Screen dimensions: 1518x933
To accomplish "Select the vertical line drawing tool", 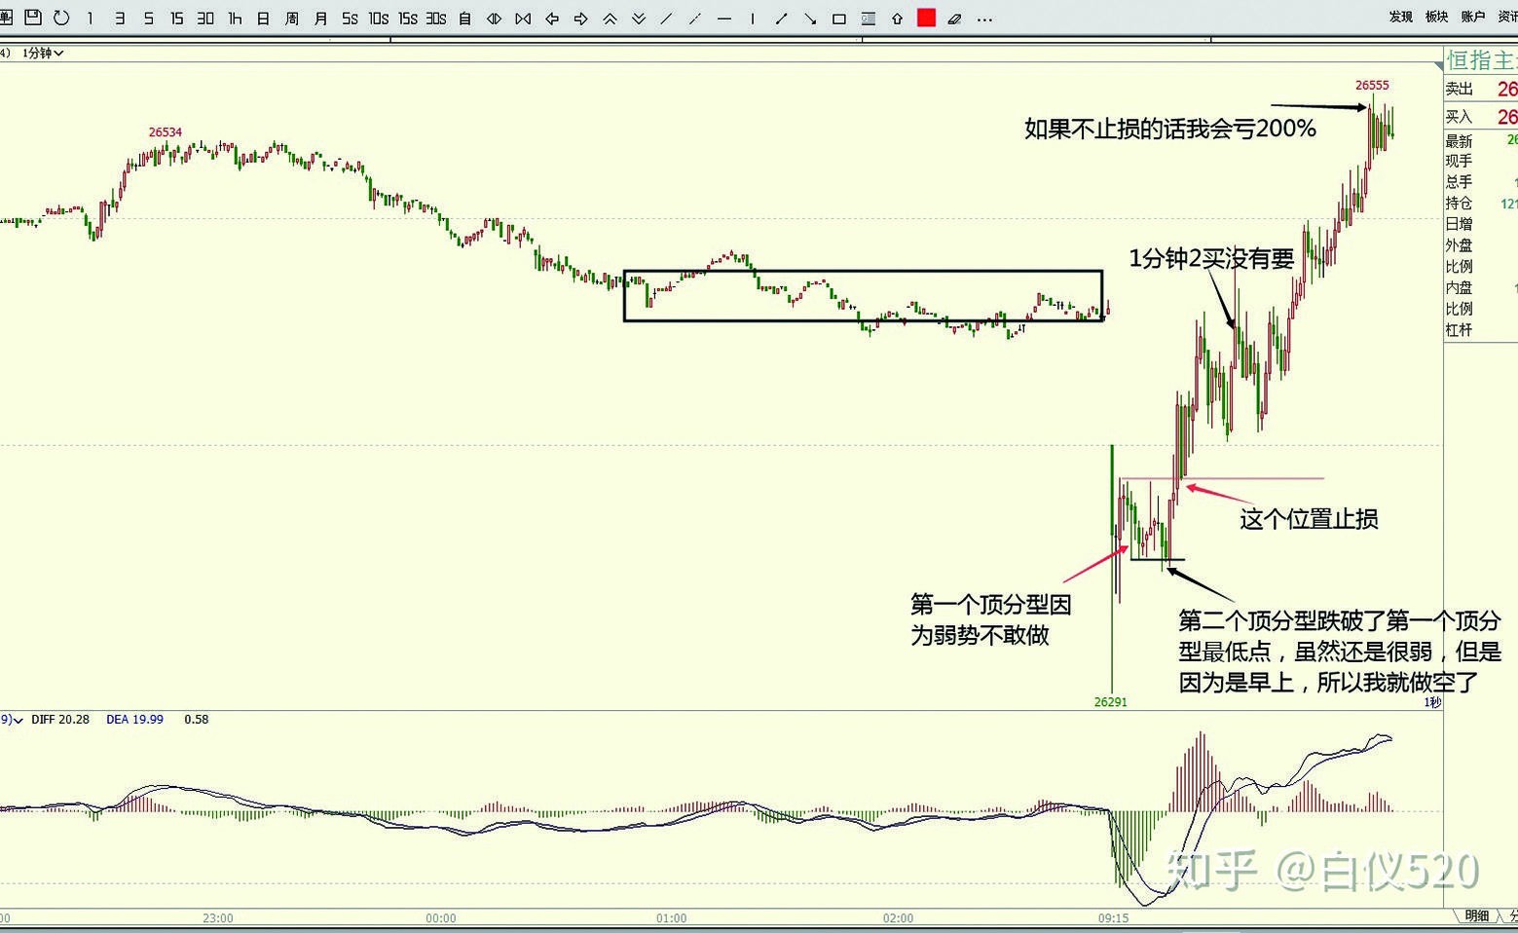I will click(752, 18).
